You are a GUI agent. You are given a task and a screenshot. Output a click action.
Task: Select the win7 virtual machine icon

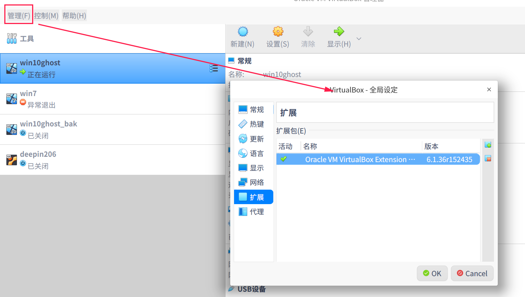[x=12, y=99]
